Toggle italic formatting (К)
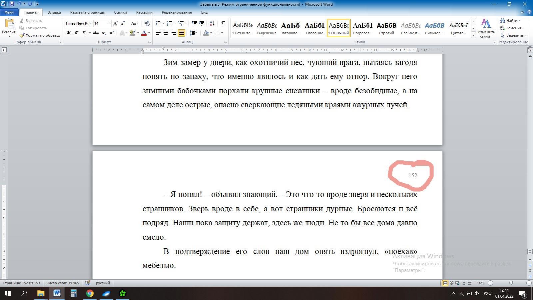 [76, 33]
